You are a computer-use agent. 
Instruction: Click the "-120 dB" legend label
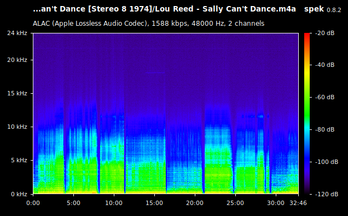click(327, 194)
